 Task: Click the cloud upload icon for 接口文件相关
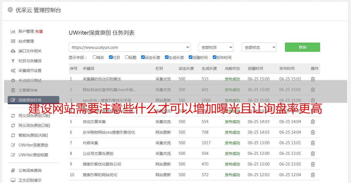coord(13,51)
